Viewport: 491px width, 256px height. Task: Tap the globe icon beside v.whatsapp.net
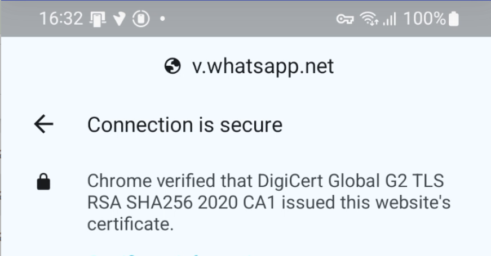click(171, 67)
